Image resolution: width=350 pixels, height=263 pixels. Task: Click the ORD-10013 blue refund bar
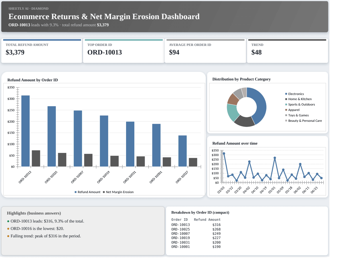point(25,131)
